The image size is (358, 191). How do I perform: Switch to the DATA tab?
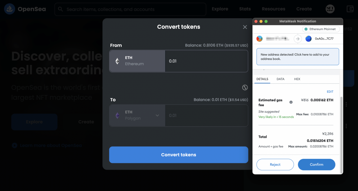point(280,79)
